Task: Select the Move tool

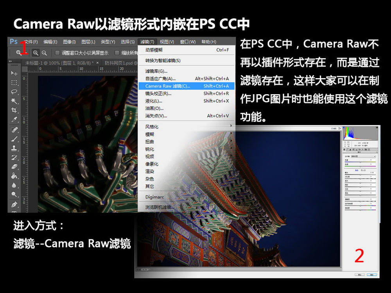Action: pos(14,73)
